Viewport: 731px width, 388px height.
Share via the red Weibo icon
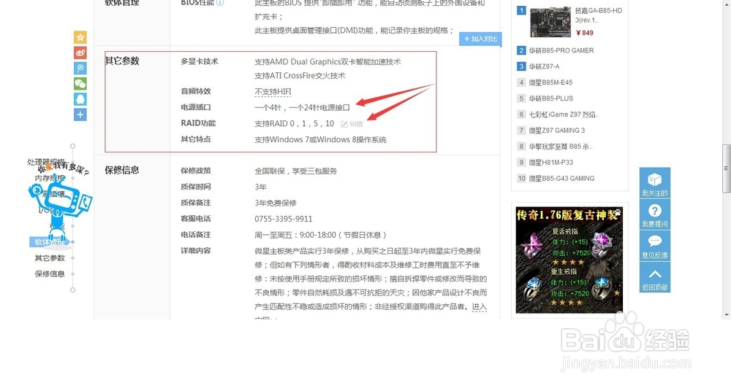click(x=80, y=53)
